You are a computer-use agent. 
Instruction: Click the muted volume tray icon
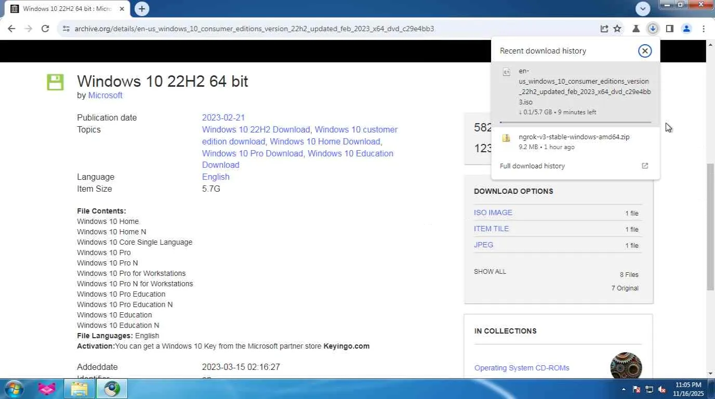(663, 389)
